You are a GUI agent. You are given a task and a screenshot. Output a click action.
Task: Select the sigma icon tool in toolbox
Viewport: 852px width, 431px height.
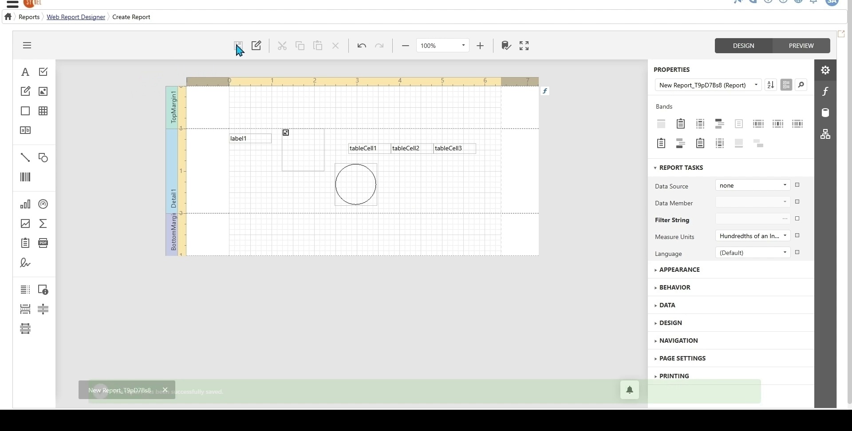click(43, 223)
